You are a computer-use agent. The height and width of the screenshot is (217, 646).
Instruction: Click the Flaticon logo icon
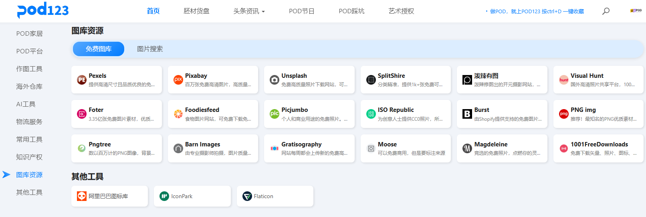247,196
